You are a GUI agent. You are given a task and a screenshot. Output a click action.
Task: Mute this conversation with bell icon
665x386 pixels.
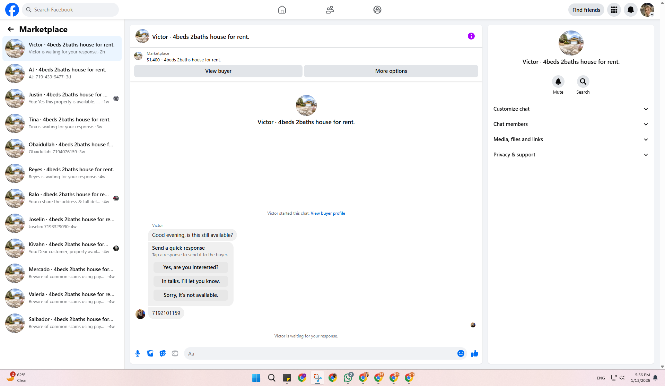pyautogui.click(x=558, y=82)
